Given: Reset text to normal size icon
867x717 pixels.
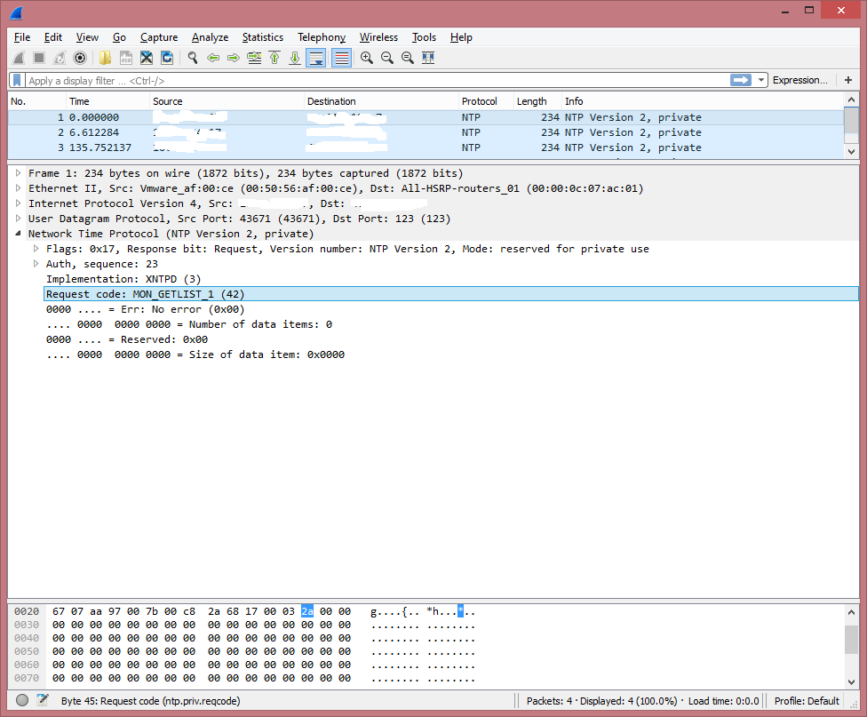Looking at the screenshot, I should 408,58.
